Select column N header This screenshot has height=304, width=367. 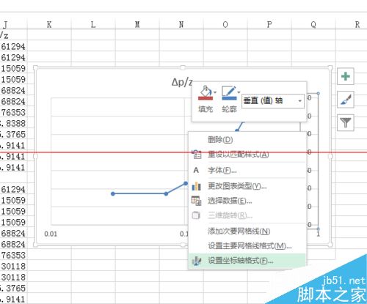[x=181, y=24]
